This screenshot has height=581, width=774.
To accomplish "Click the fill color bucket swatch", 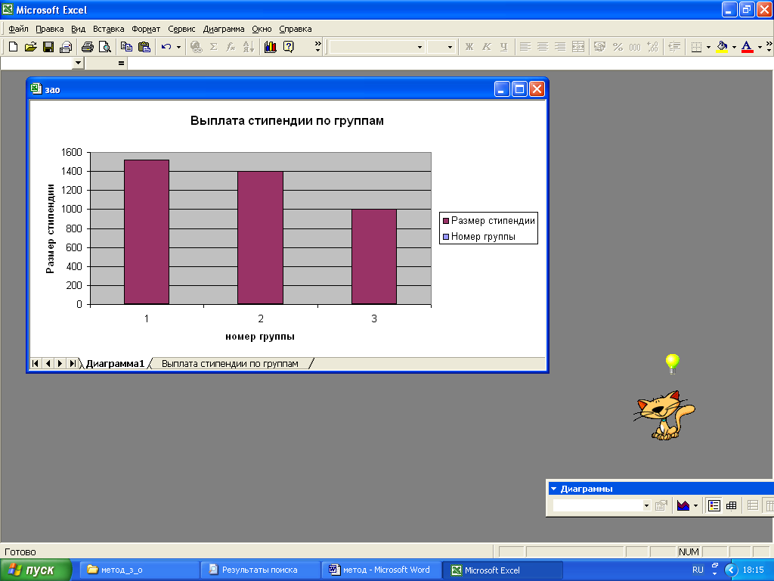I will coord(722,47).
